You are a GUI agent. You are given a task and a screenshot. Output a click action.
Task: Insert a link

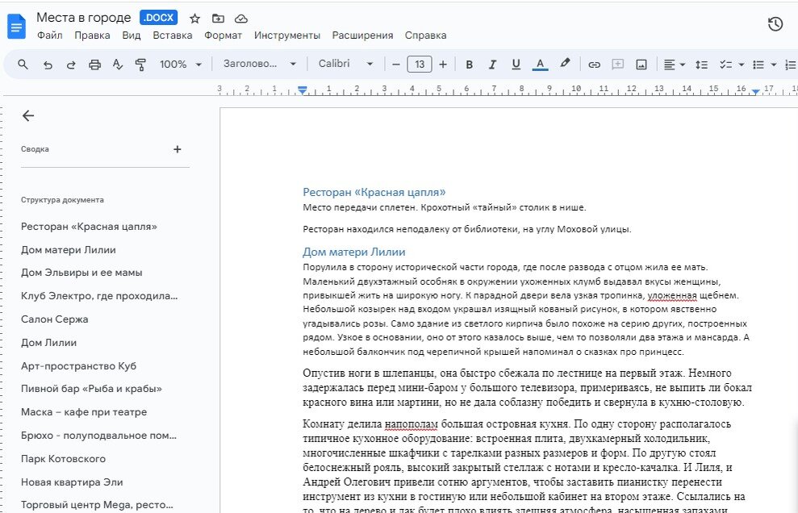click(594, 65)
